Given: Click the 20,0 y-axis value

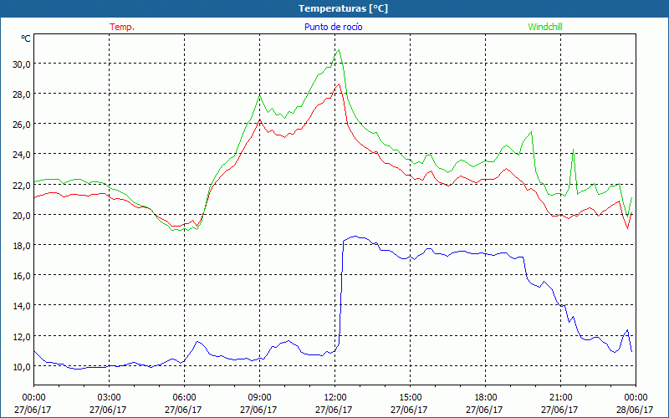Looking at the screenshot, I should tap(21, 216).
